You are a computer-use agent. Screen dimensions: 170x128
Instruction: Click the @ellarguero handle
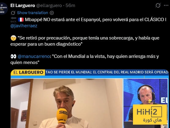point(49,6)
